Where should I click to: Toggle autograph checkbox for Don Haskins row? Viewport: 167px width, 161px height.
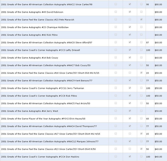(x=130, y=156)
